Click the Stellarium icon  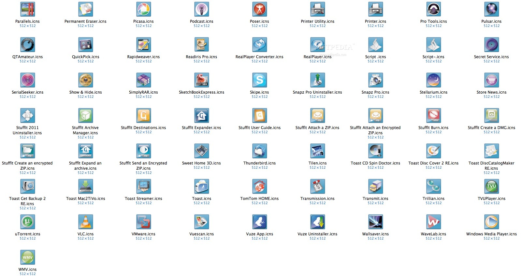click(x=434, y=80)
